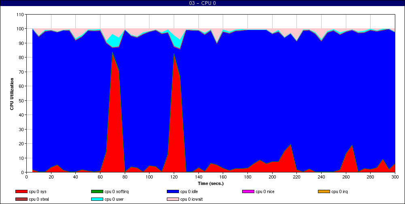
Task: Click the 300 x-axis tick label
Action: [x=395, y=177]
